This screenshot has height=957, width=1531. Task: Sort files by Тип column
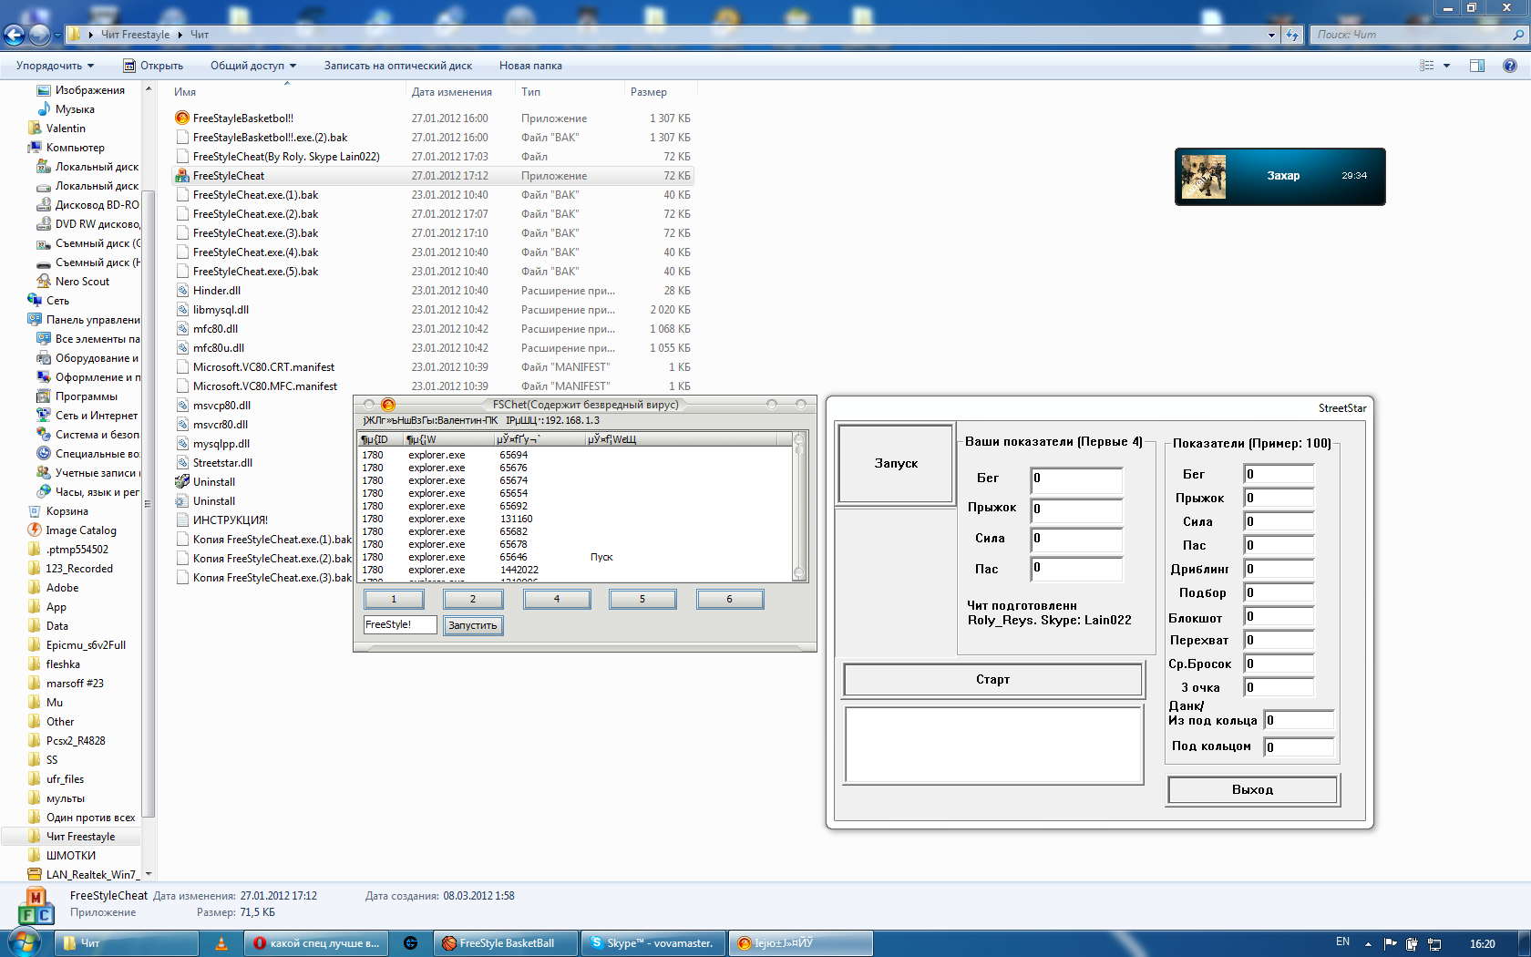tap(570, 92)
